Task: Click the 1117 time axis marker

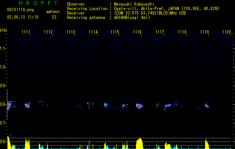Action: pos(160,32)
